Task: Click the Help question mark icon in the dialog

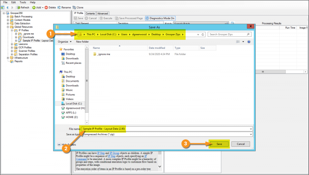Action: click(249, 42)
